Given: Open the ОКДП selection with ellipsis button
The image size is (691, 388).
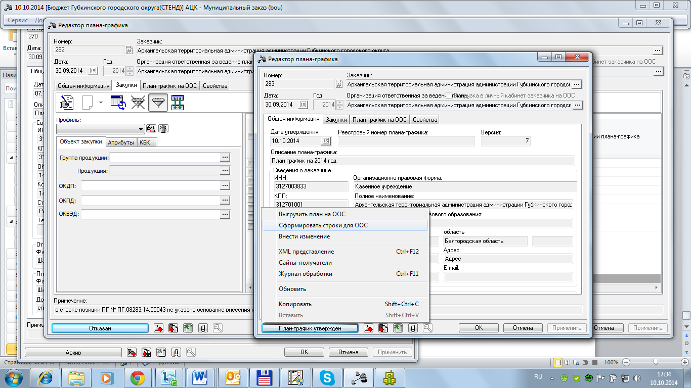Looking at the screenshot, I should (225, 186).
